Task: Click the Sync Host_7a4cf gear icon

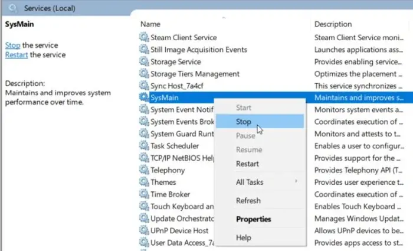Action: [x=144, y=86]
